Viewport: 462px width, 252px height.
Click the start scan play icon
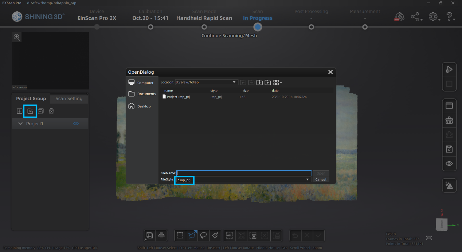449,69
